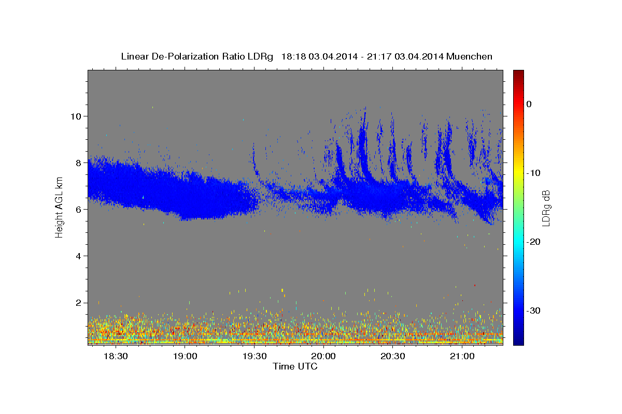Click the colorbar value 0
Viewport: 622px width, 414px height.
[529, 104]
